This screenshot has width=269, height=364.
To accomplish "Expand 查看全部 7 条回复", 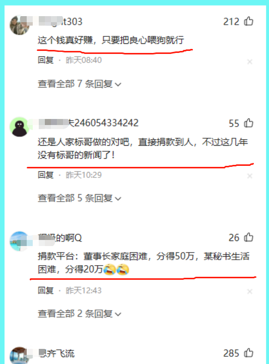I will 80,84.
